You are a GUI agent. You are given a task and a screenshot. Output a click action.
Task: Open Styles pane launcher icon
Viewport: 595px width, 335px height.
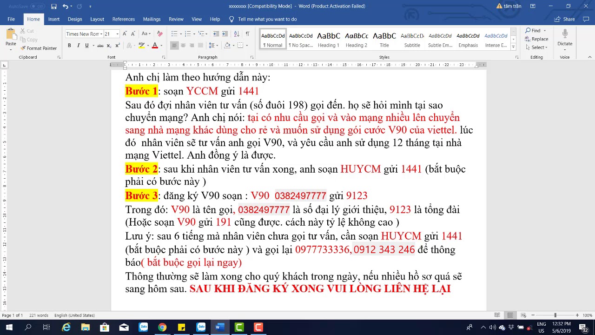pos(517,57)
